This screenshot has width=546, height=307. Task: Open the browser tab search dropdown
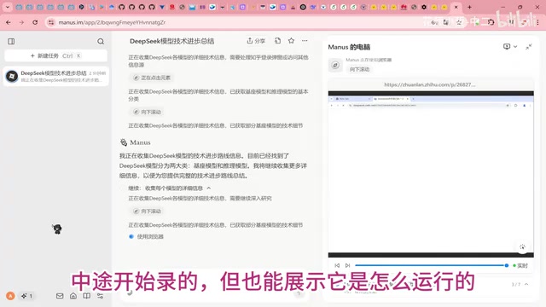(8, 7)
